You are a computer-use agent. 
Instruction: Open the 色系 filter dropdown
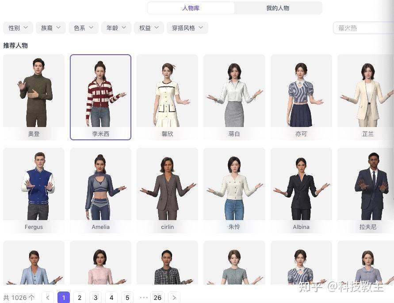[84, 28]
